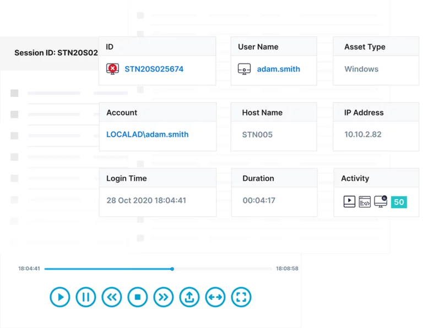Click the upload/export icon in the player

[x=189, y=298]
